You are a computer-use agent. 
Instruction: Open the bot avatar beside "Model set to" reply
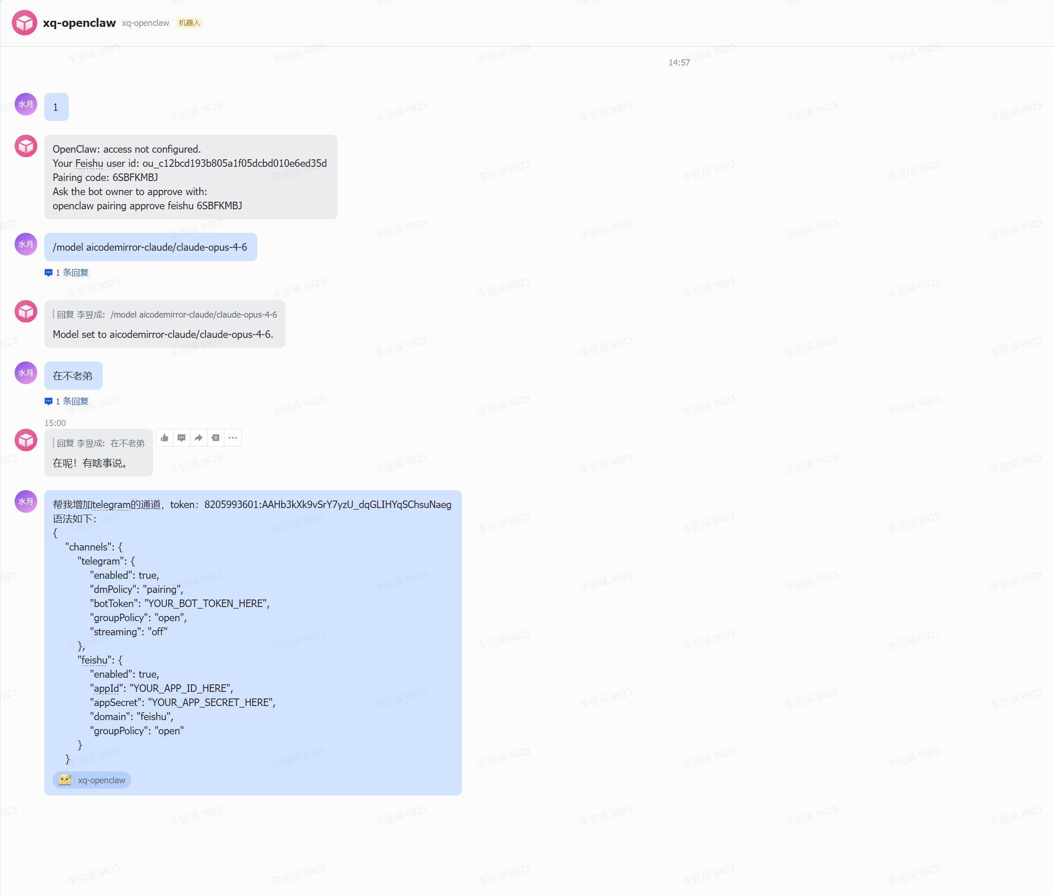pyautogui.click(x=26, y=312)
